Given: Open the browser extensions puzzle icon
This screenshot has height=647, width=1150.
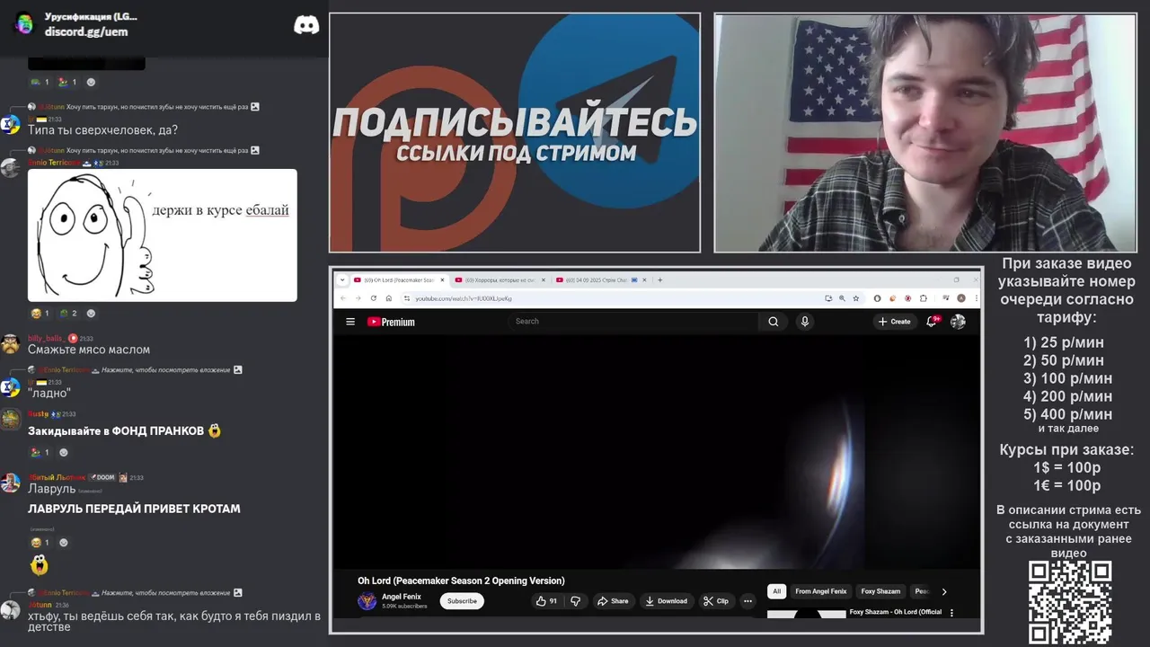Looking at the screenshot, I should 923,298.
